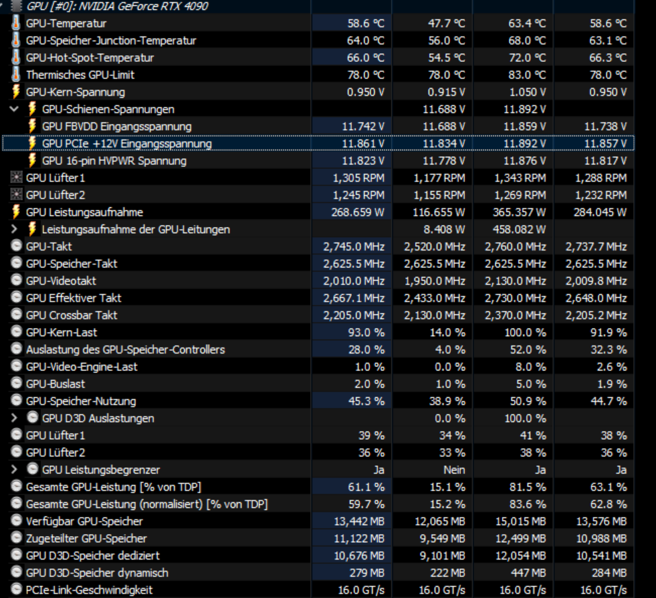The height and width of the screenshot is (598, 656).
Task: Click the thermometer icon beside GPU-Temperatur
Action: pyautogui.click(x=16, y=23)
